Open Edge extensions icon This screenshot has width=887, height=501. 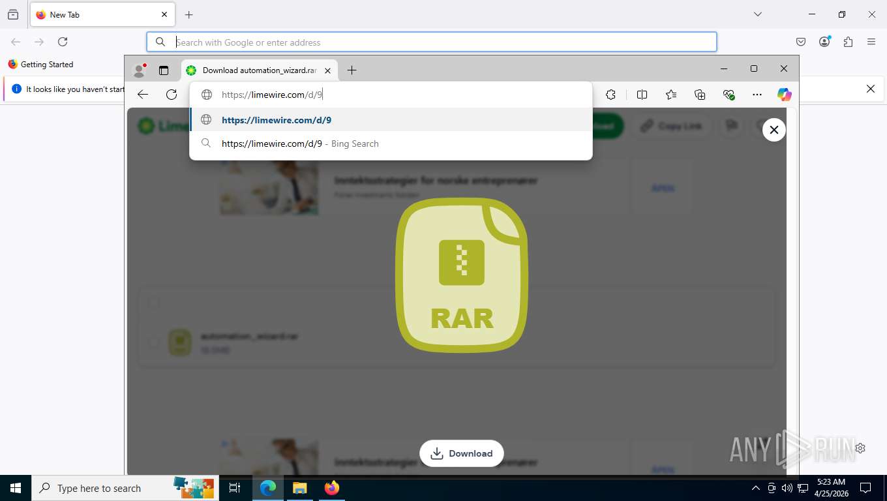pos(610,95)
